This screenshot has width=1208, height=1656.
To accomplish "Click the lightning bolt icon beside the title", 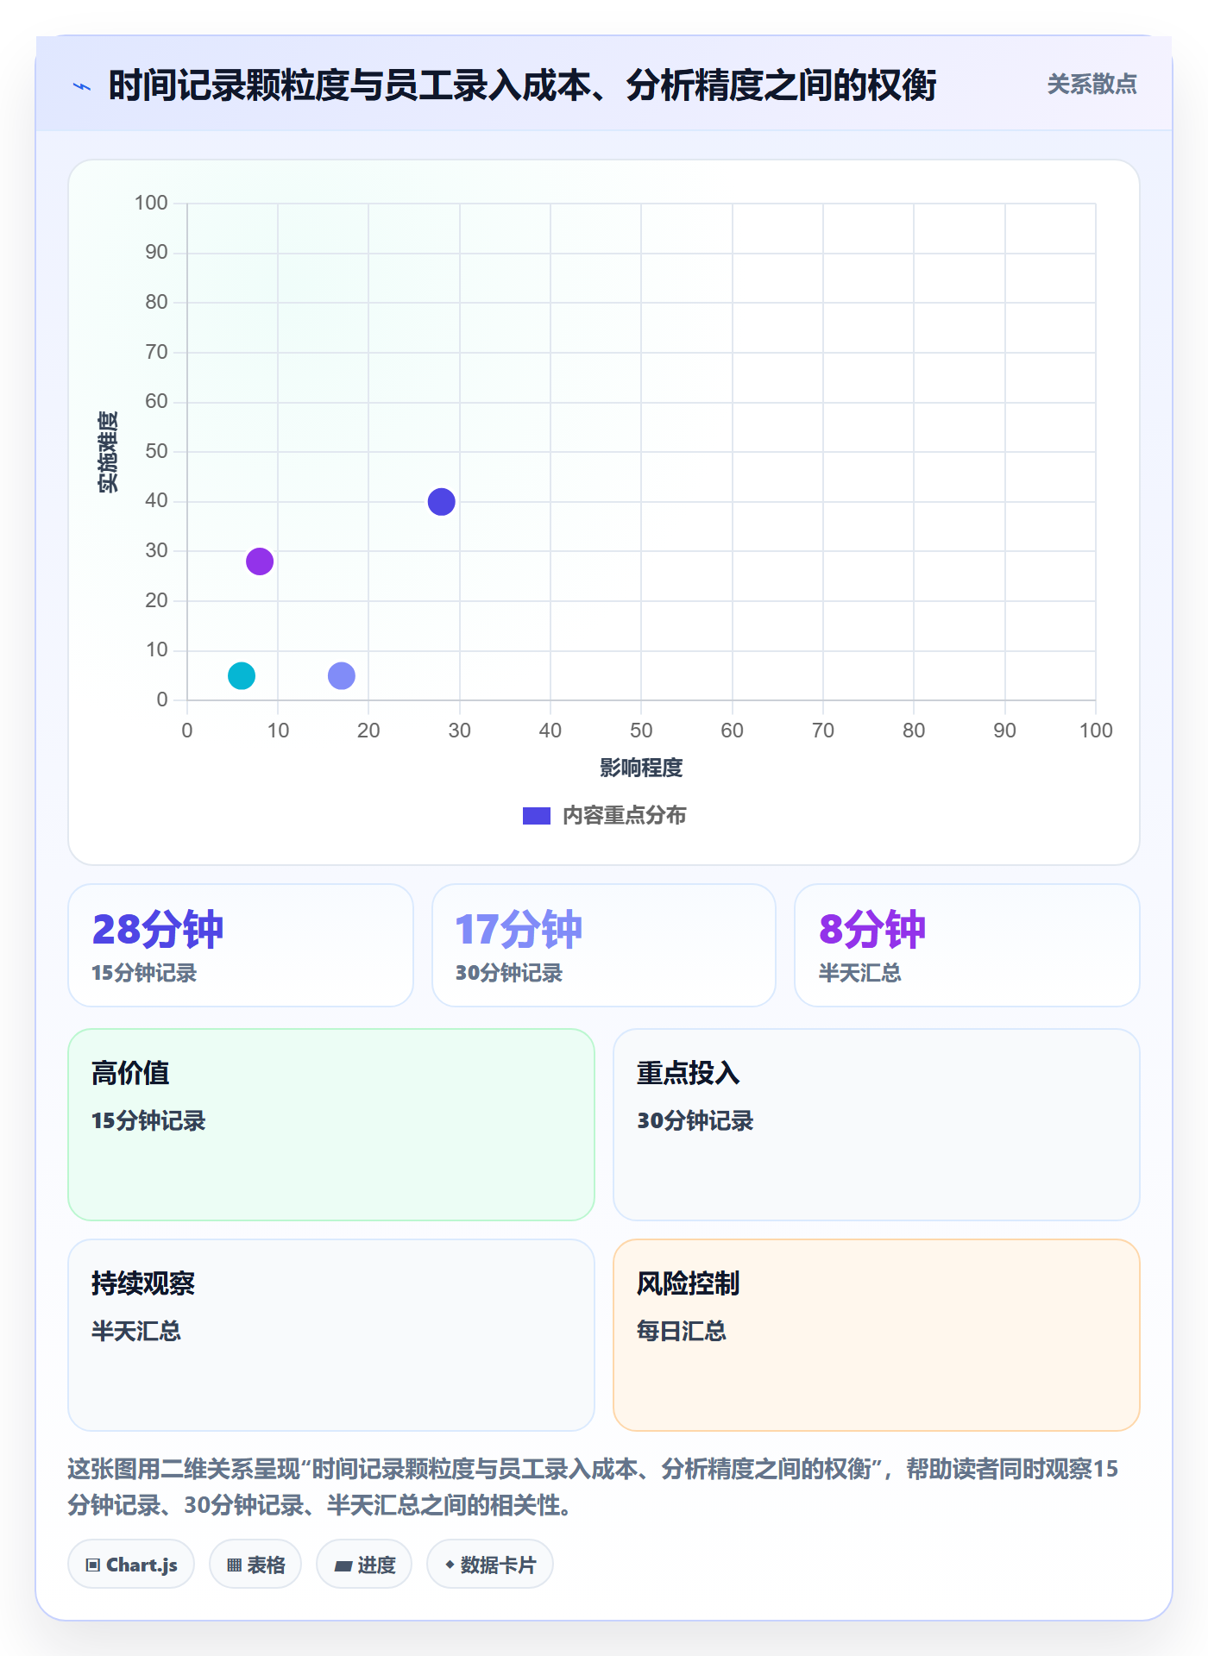I will [x=82, y=86].
